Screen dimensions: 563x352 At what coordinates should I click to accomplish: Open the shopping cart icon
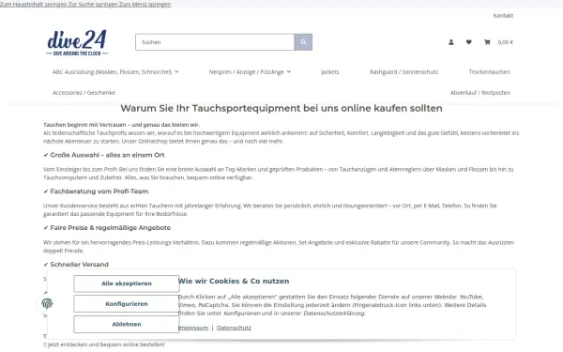click(x=487, y=42)
